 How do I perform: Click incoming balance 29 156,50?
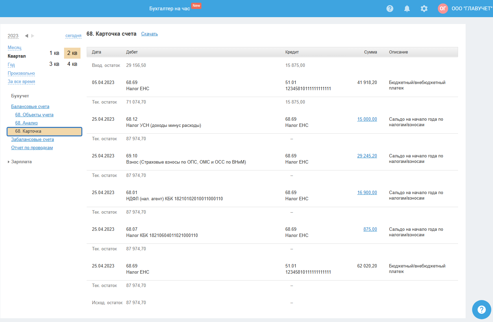click(136, 65)
